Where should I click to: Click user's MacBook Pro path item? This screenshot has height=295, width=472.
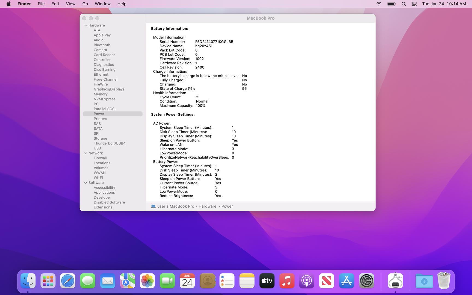pos(176,206)
